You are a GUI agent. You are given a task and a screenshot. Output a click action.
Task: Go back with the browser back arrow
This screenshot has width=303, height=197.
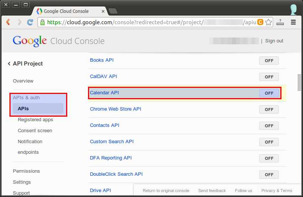8,22
